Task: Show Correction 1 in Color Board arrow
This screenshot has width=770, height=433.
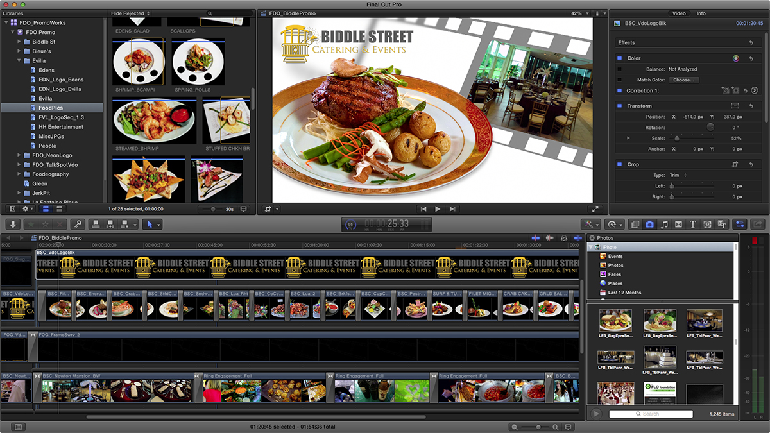Action: click(755, 90)
